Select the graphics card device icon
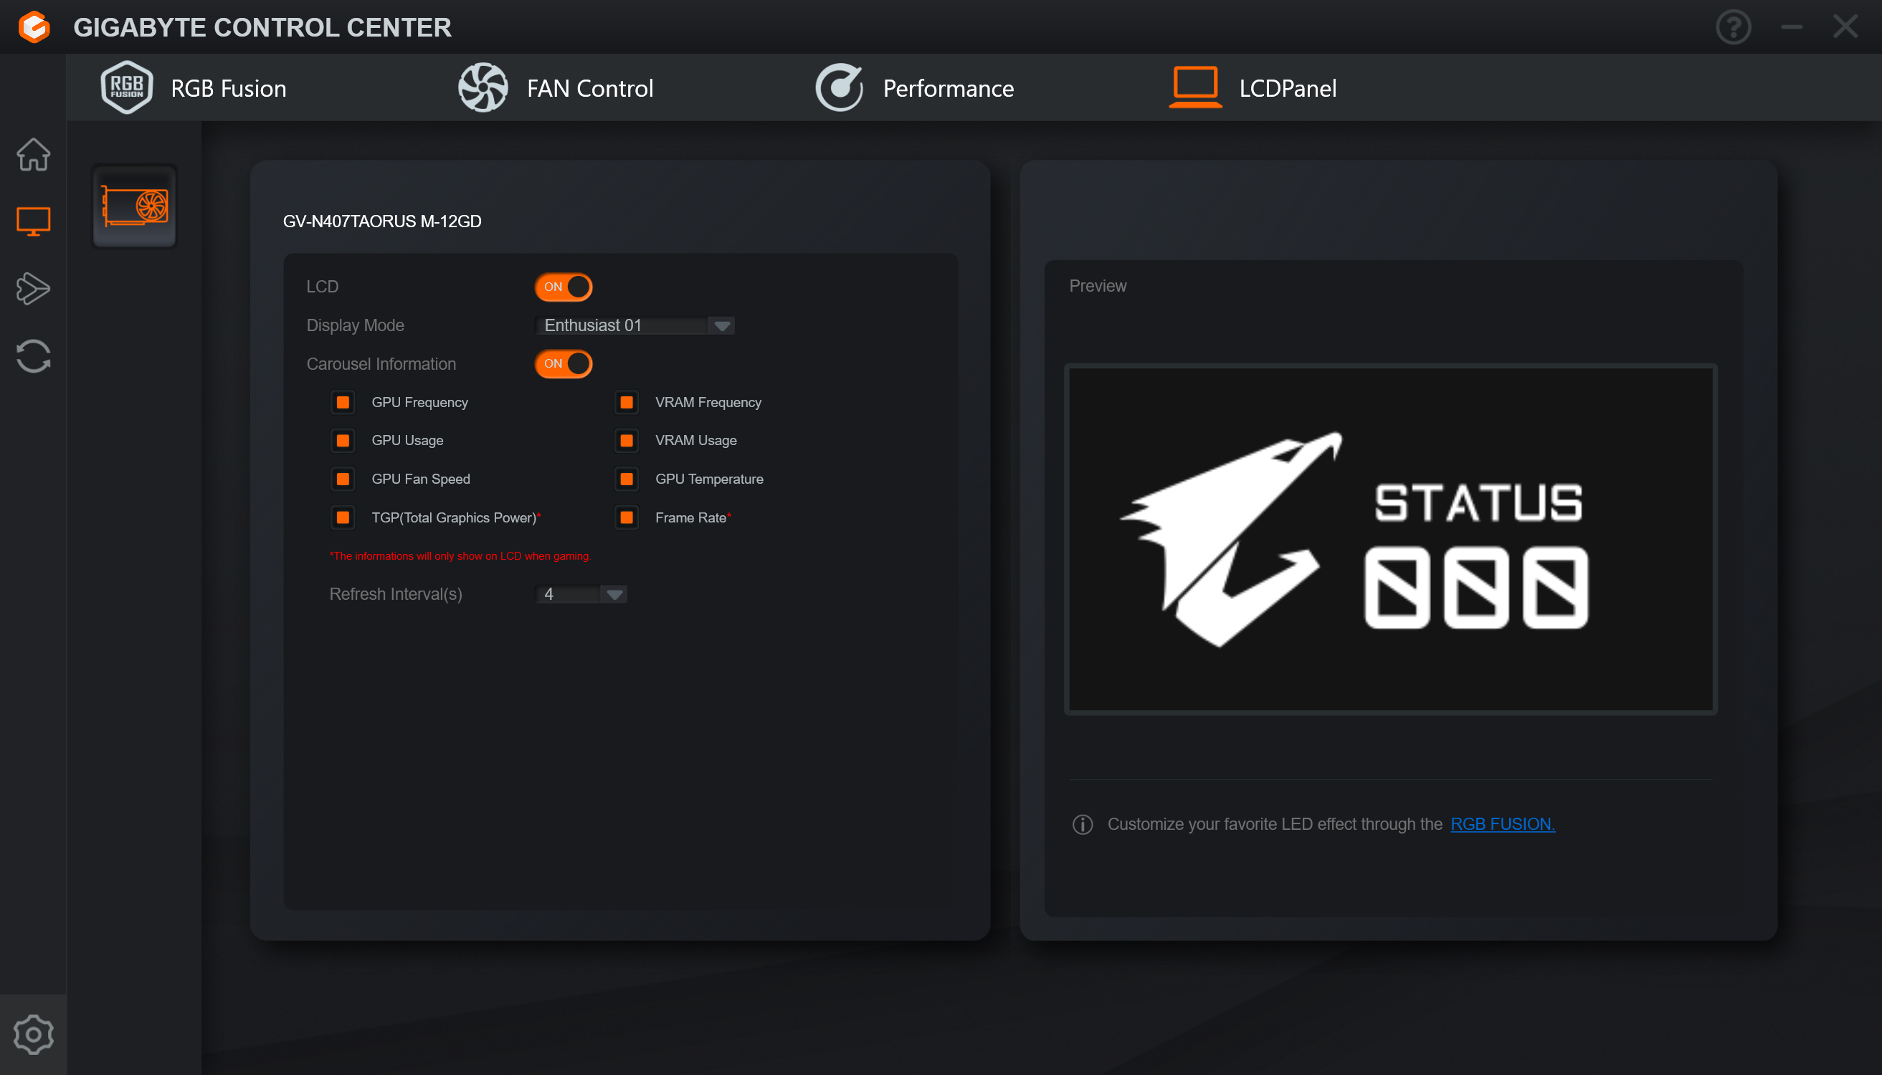 click(x=135, y=206)
